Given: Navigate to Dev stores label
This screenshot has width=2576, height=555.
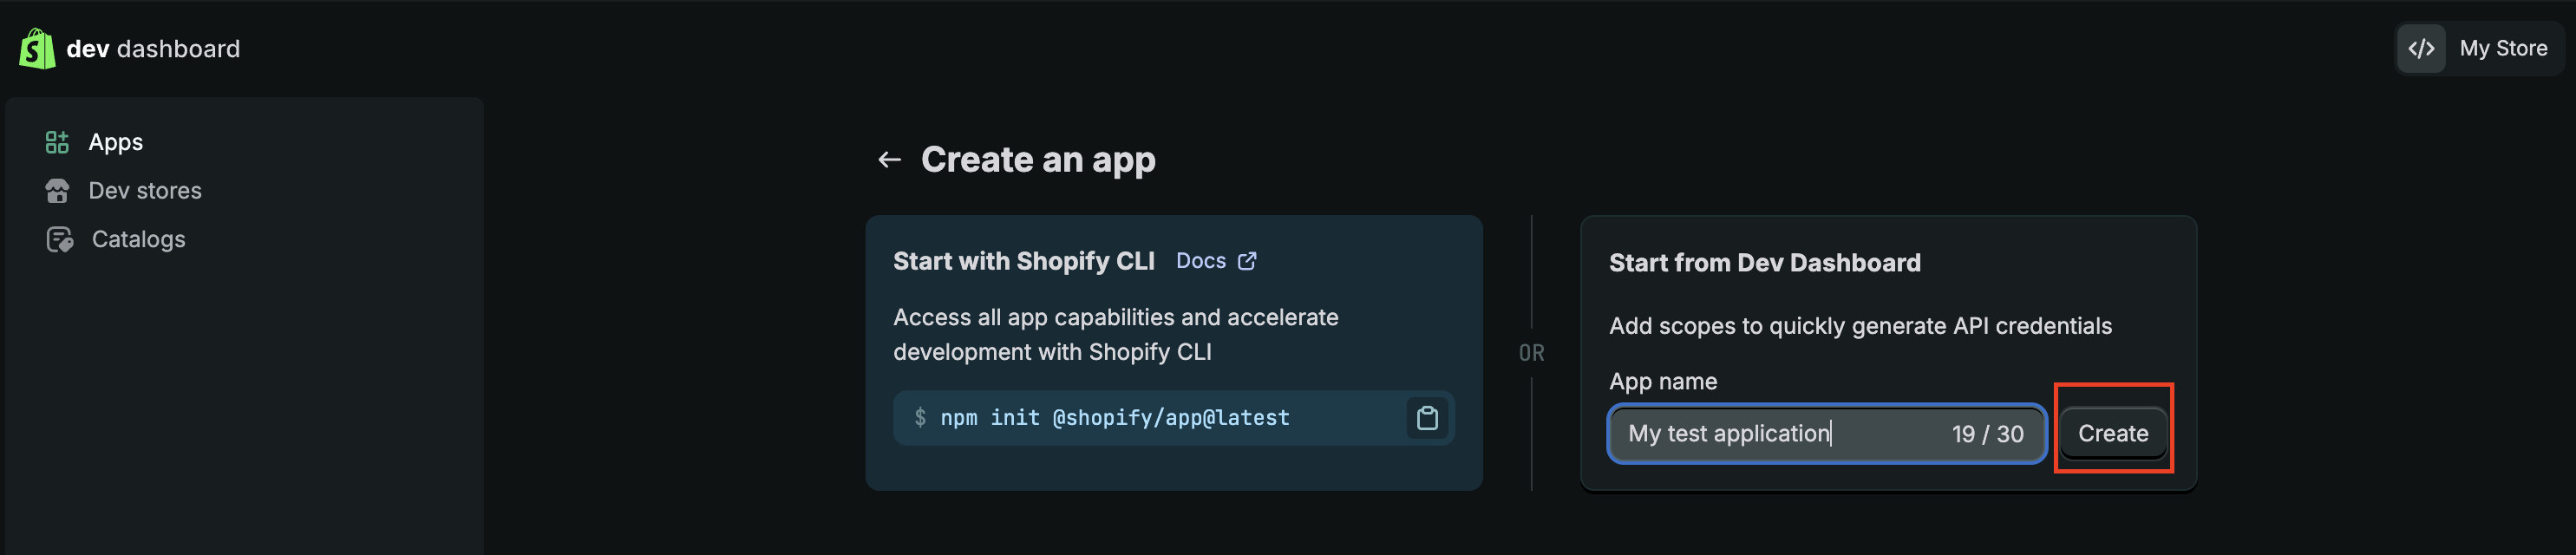Looking at the screenshot, I should (x=145, y=191).
